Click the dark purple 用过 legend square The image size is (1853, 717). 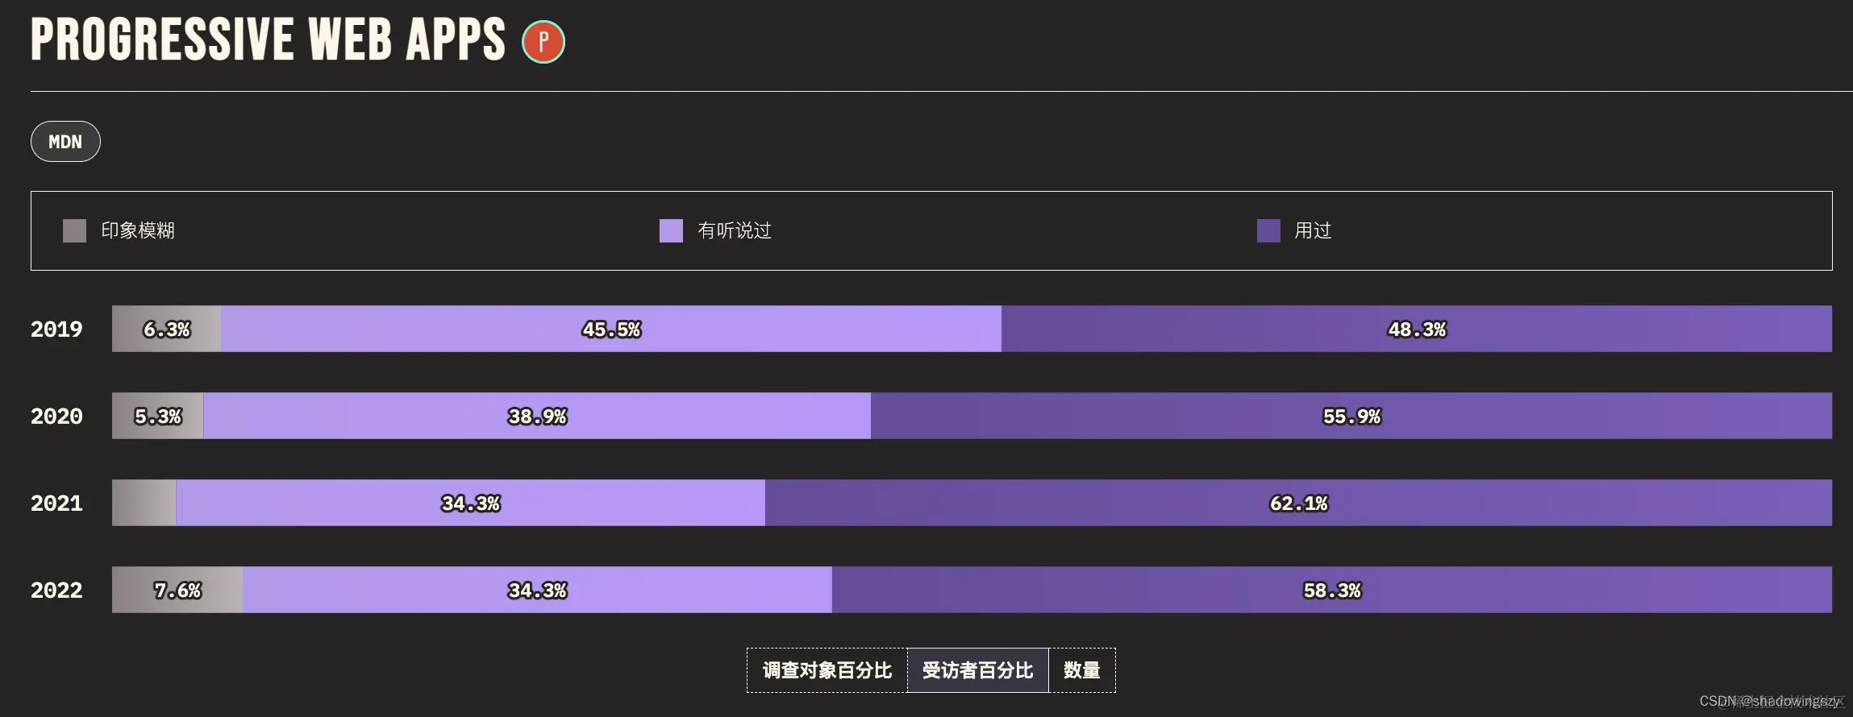pyautogui.click(x=1268, y=230)
